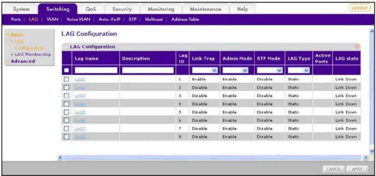Open the LAG2 link
376x176 pixels.
tap(80, 87)
